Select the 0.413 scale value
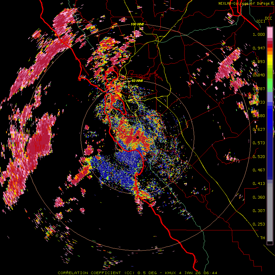This screenshot has width=275, height=275. coord(259,183)
